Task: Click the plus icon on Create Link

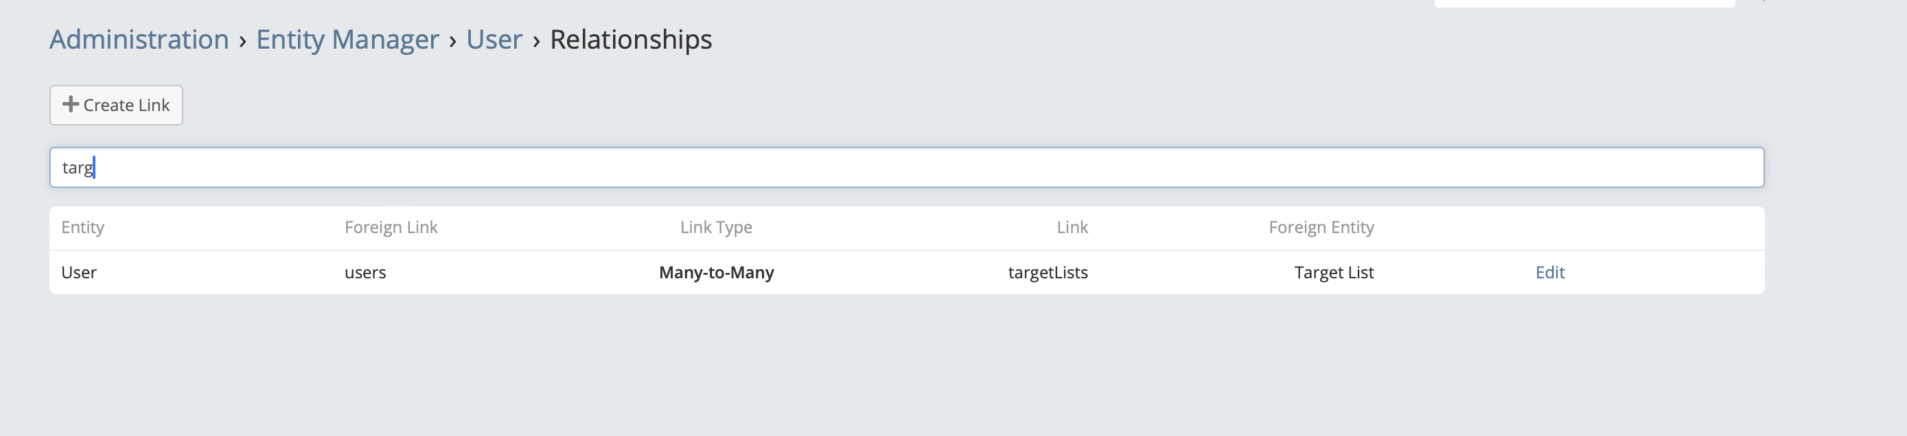Action: 70,104
